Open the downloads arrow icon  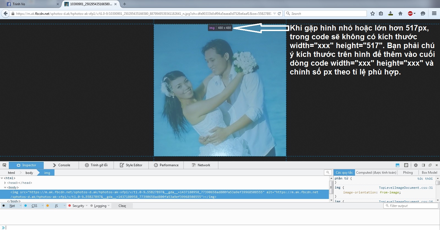391,13
